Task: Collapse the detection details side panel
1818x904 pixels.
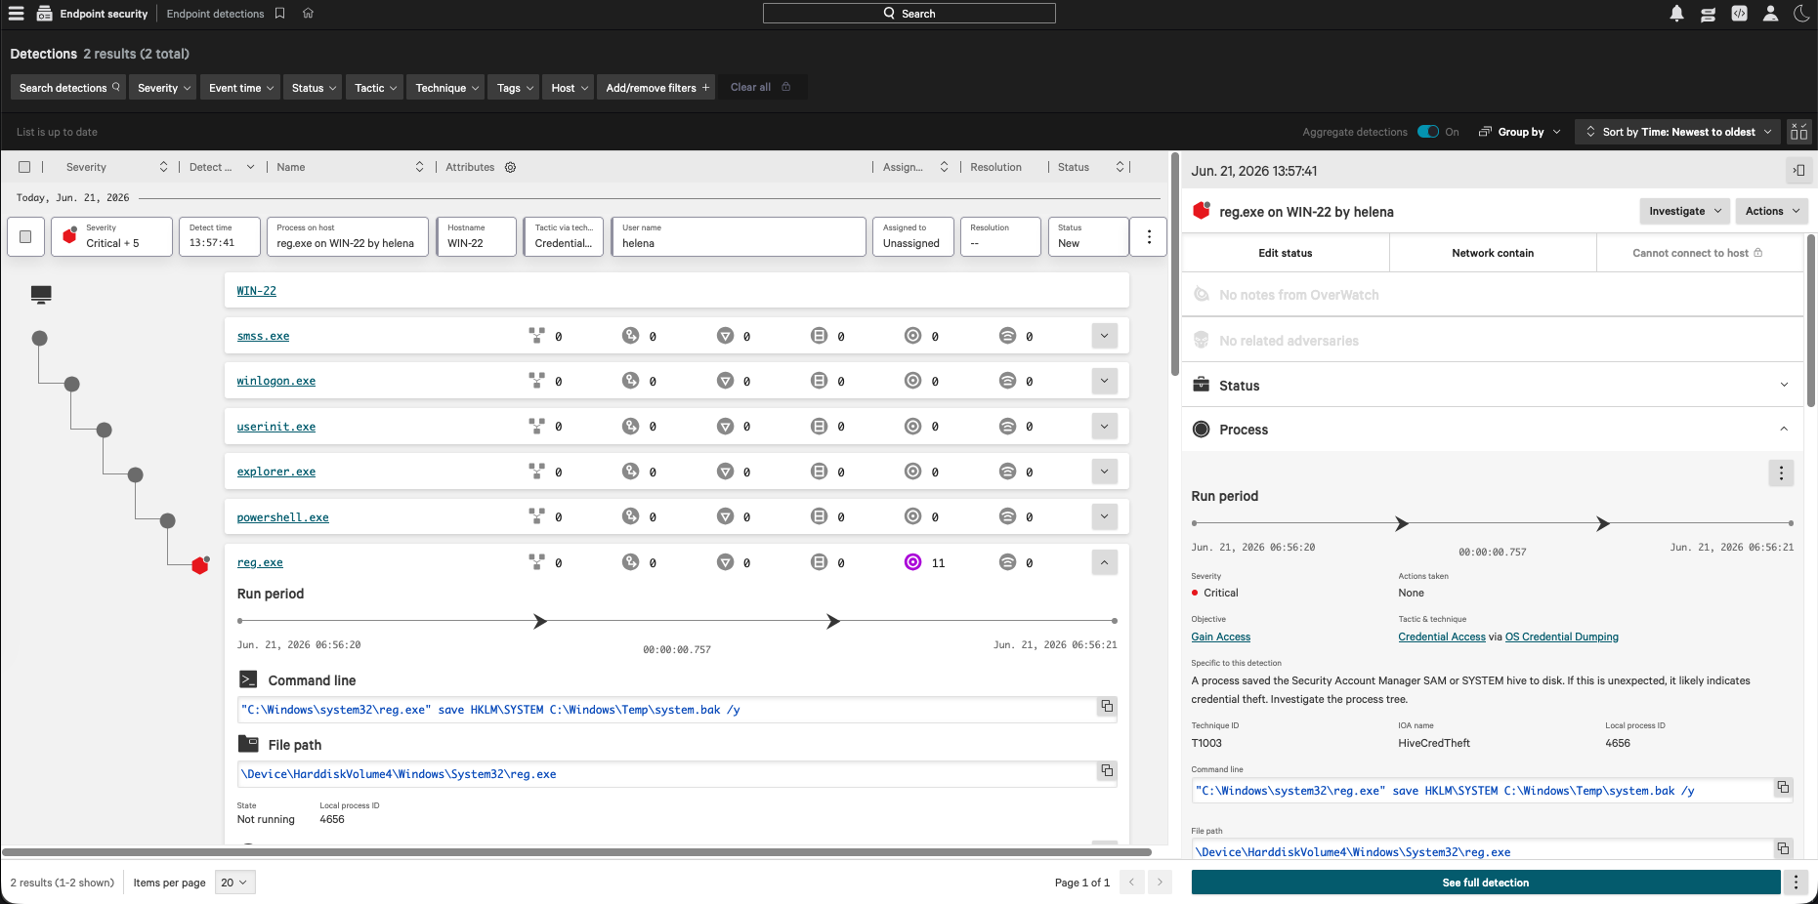Action: point(1798,171)
